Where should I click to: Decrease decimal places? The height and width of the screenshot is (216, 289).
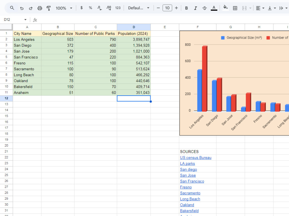pos(99,8)
